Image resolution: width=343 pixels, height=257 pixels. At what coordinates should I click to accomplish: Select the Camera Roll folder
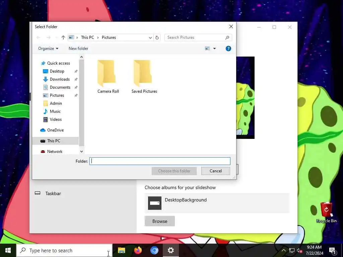(108, 77)
